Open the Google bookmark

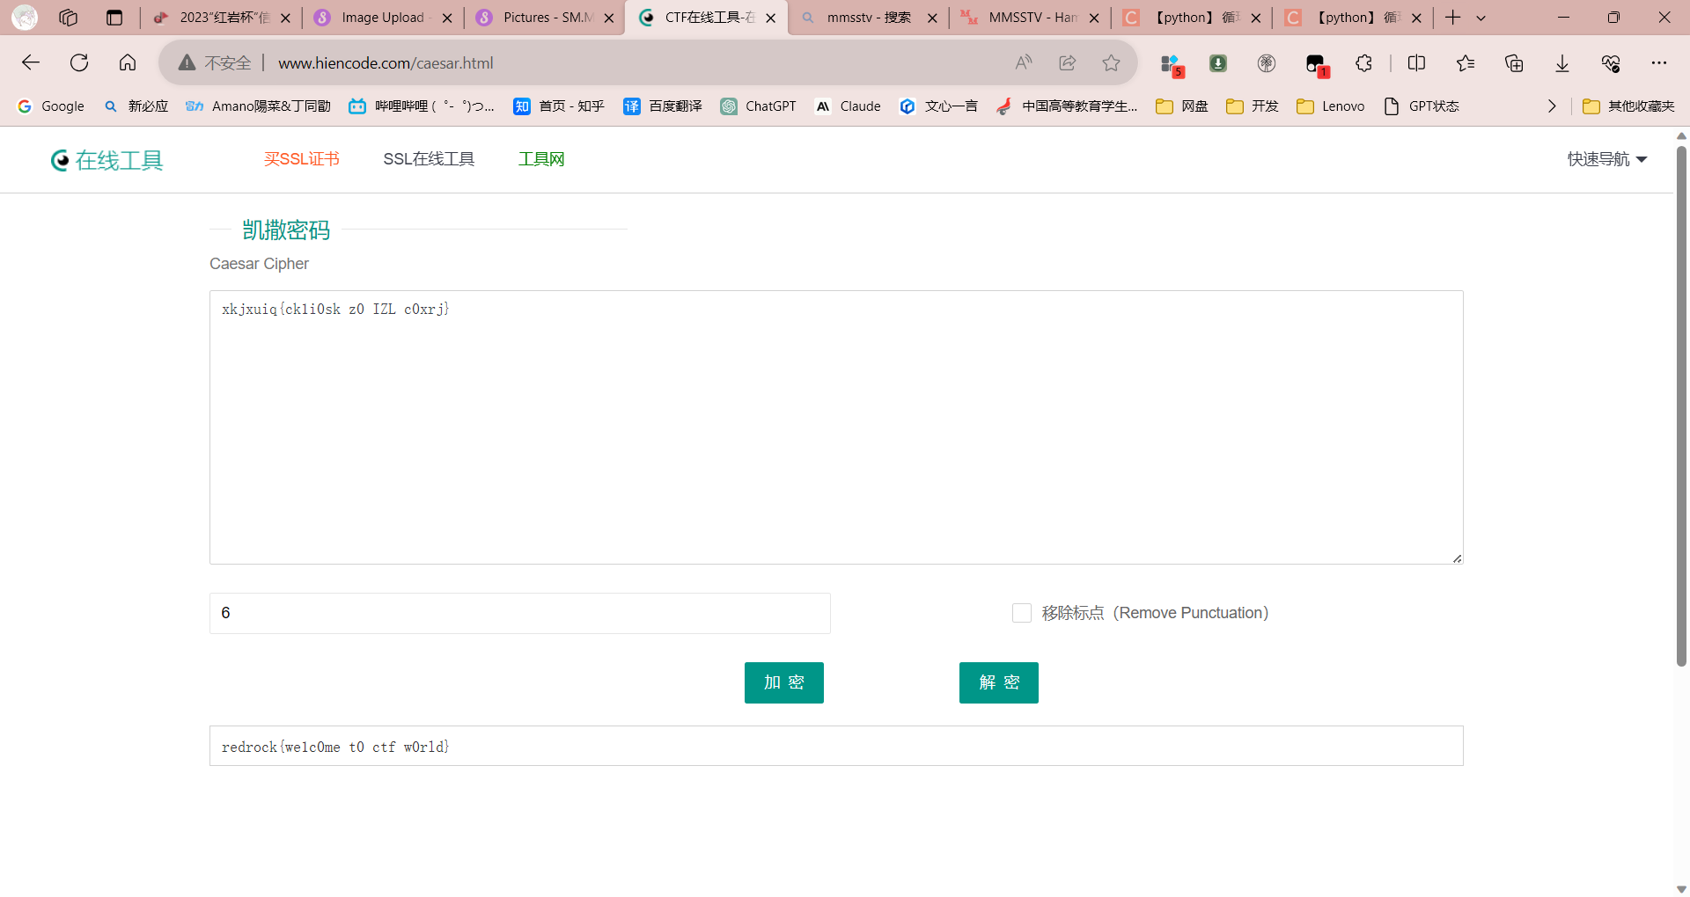click(x=51, y=106)
